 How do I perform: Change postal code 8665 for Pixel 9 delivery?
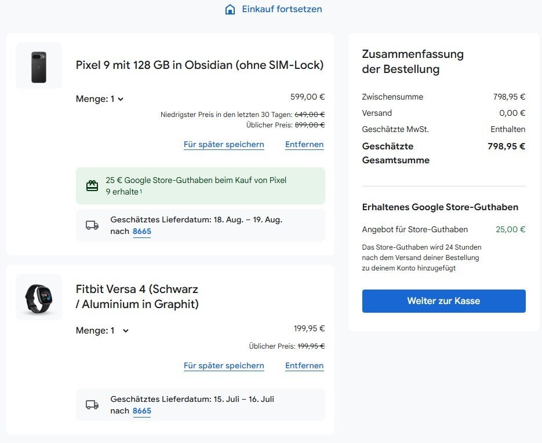click(x=142, y=232)
